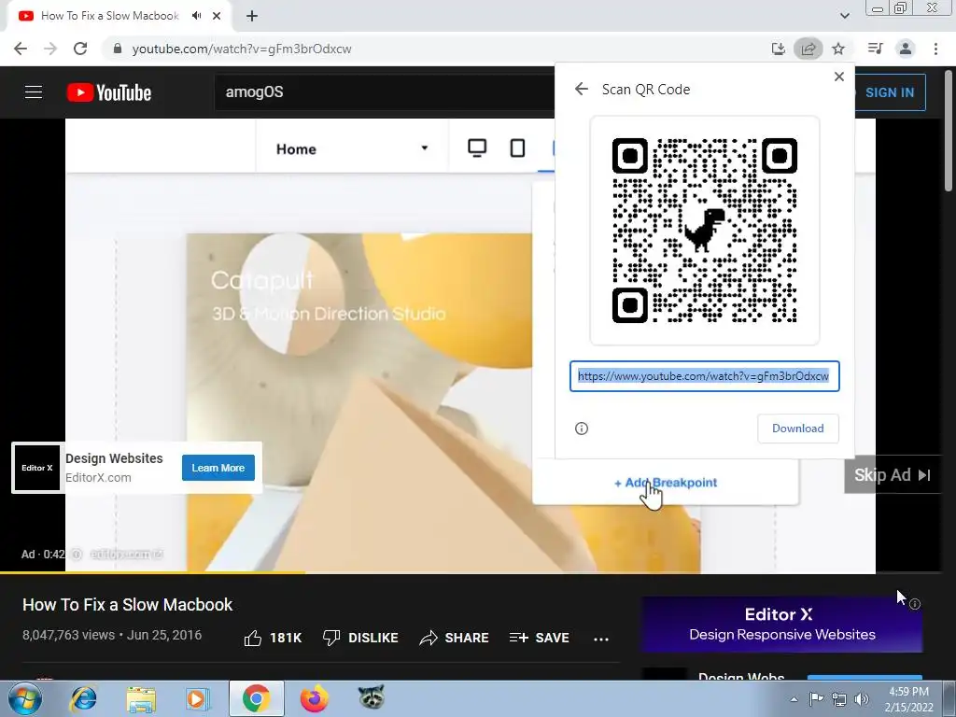Open YouTube hamburger guide menu
956x717 pixels.
34,92
